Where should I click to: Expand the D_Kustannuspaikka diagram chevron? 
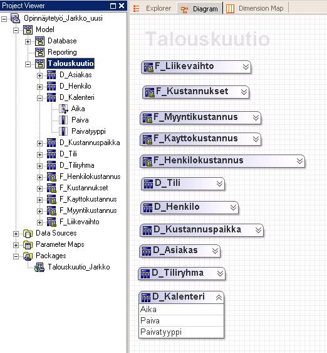259,230
